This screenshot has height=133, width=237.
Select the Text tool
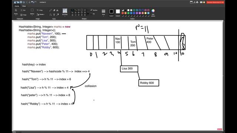54,14
